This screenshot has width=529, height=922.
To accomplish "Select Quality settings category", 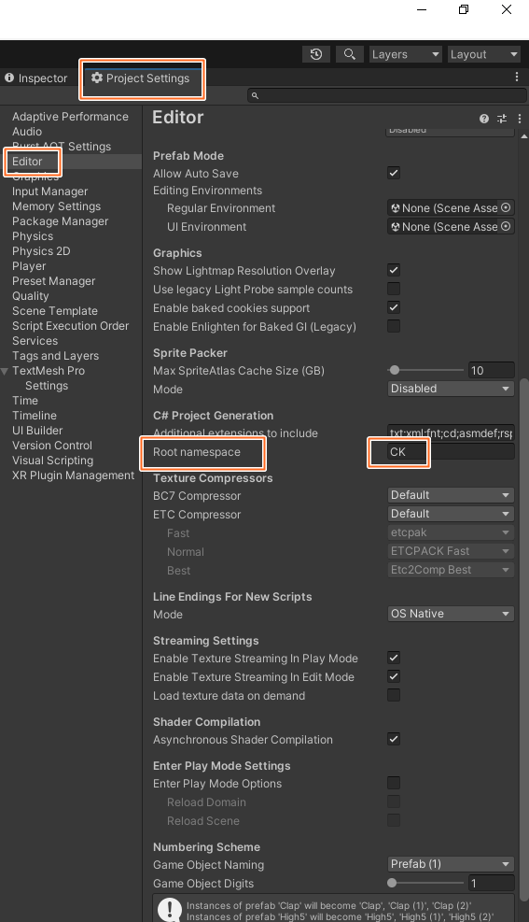I will click(31, 296).
